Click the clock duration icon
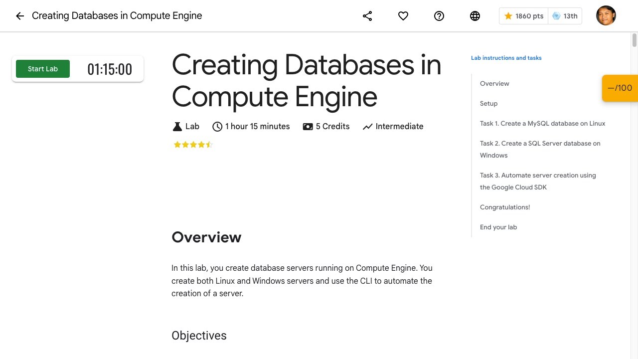This screenshot has width=638, height=359. 217,127
